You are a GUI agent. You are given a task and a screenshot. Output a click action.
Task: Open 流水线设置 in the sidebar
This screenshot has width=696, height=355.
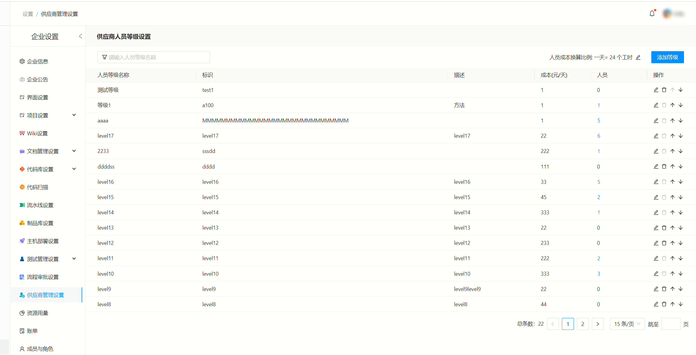click(x=40, y=205)
